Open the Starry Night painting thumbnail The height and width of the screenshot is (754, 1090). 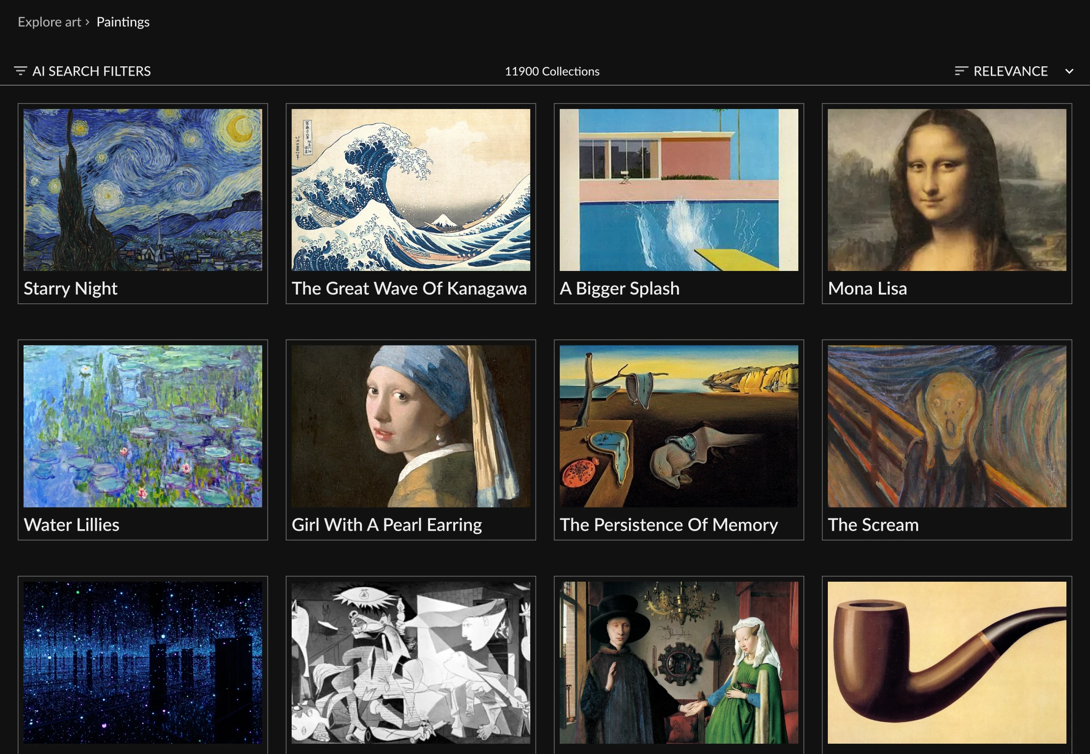click(142, 189)
